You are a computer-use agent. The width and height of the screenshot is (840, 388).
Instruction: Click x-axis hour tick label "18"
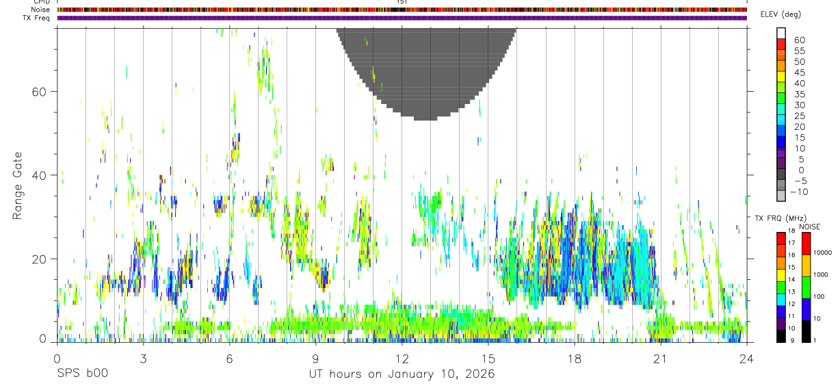pyautogui.click(x=574, y=358)
